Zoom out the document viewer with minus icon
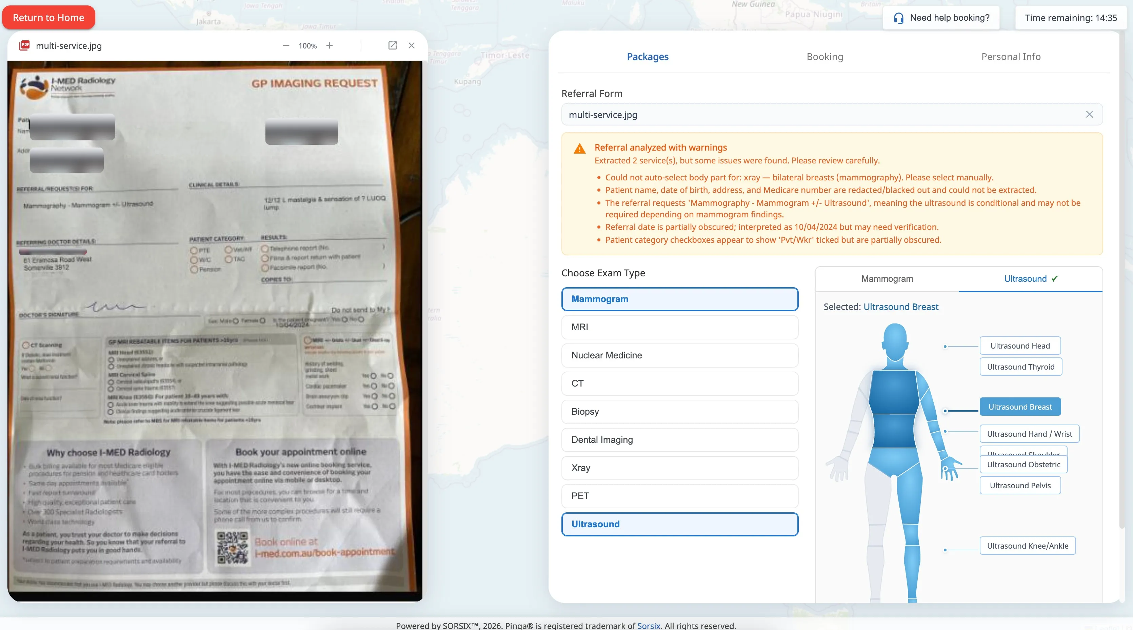 click(x=286, y=46)
